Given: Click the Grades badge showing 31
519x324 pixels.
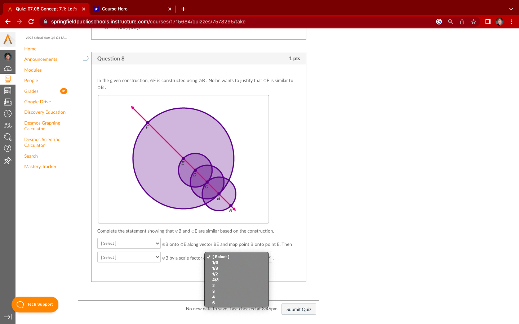Looking at the screenshot, I should click(64, 91).
